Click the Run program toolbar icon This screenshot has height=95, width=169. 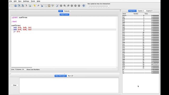[x=61, y=6]
